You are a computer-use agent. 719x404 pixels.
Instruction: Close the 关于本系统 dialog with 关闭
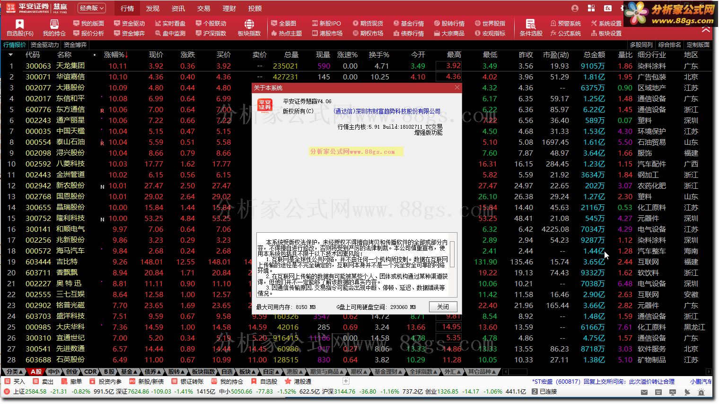click(443, 307)
